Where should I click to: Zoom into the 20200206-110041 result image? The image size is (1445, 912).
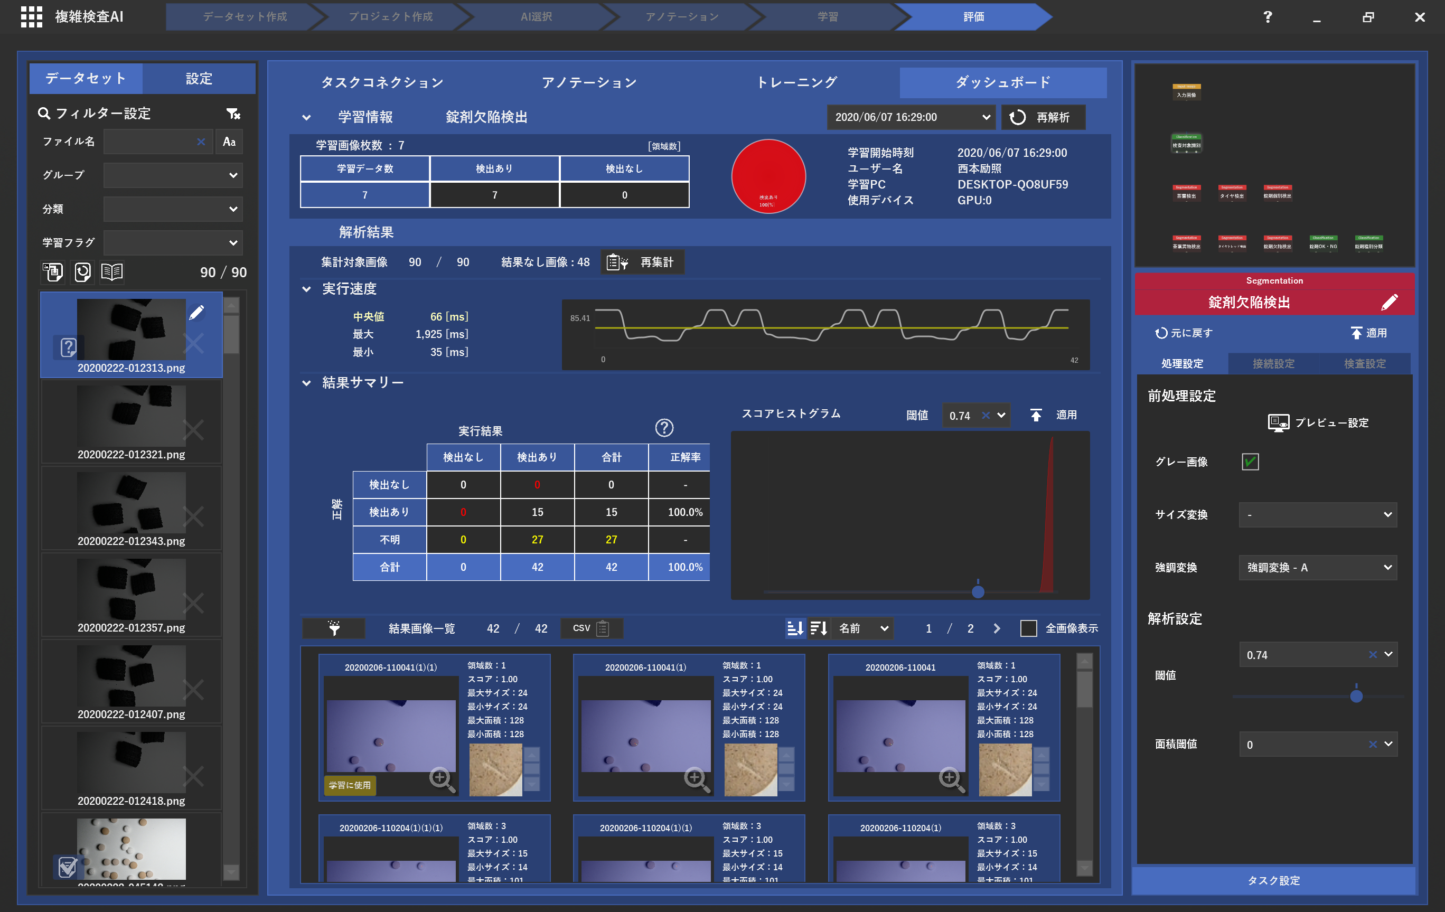coord(952,779)
